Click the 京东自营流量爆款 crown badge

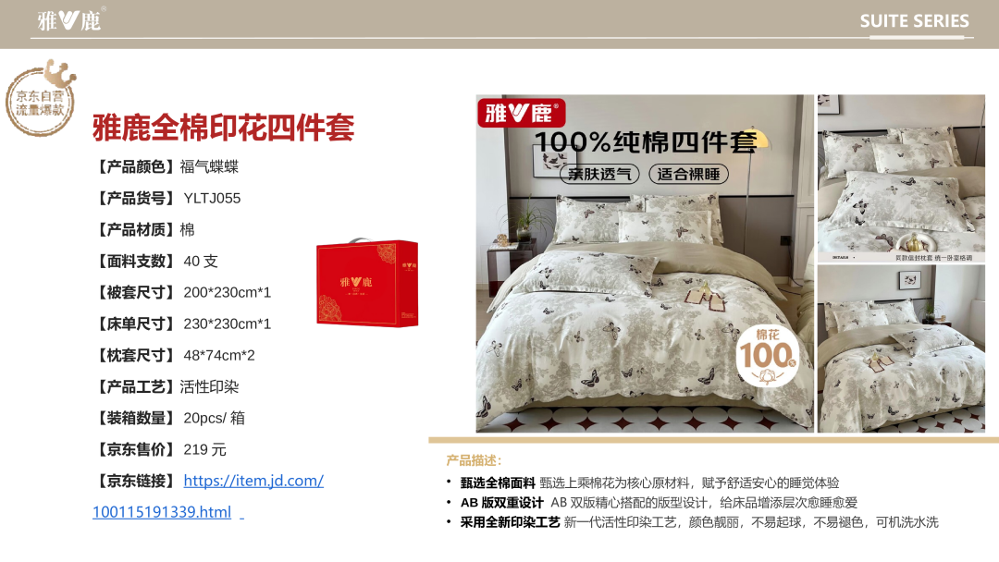point(40,98)
